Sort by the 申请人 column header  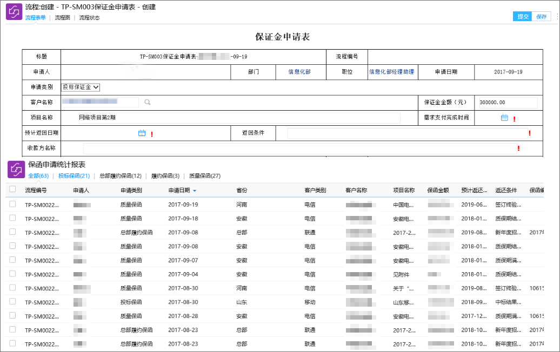click(x=81, y=191)
